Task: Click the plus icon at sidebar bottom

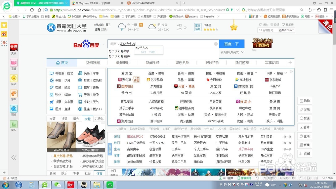Action: click(x=4, y=173)
